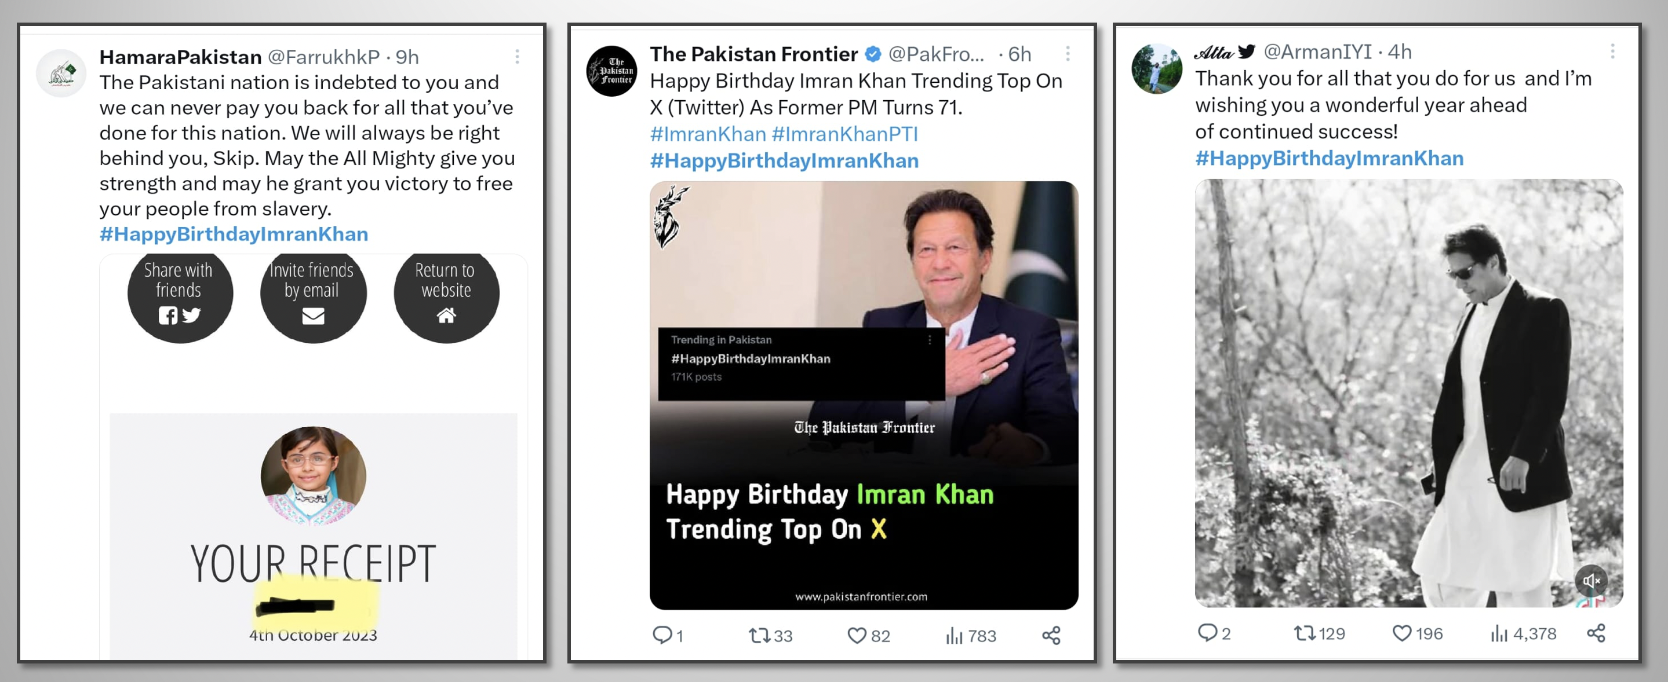Reply to Atta's birthday tweet
This screenshot has width=1668, height=682.
[x=1207, y=632]
